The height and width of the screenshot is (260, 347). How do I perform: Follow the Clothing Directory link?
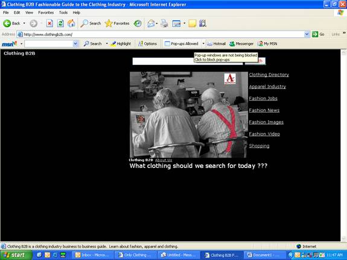[x=269, y=75]
